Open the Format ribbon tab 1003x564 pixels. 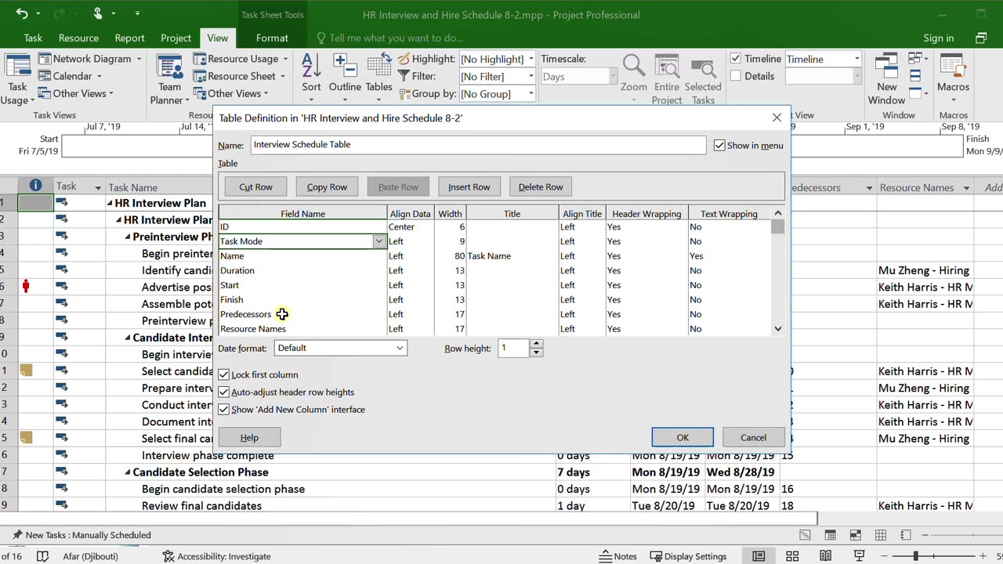272,38
